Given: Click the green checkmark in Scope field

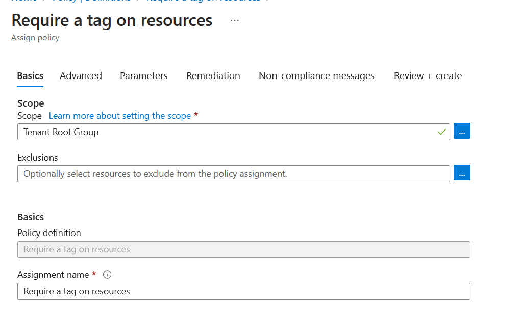Looking at the screenshot, I should pos(442,131).
